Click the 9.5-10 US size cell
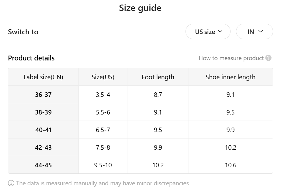 pyautogui.click(x=103, y=165)
